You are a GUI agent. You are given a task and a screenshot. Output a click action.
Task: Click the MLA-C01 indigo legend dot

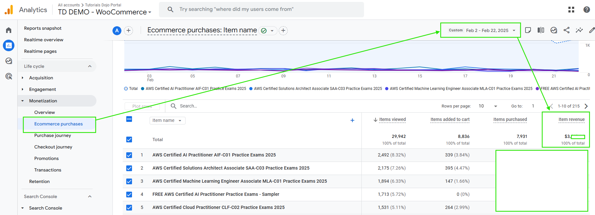click(x=387, y=89)
